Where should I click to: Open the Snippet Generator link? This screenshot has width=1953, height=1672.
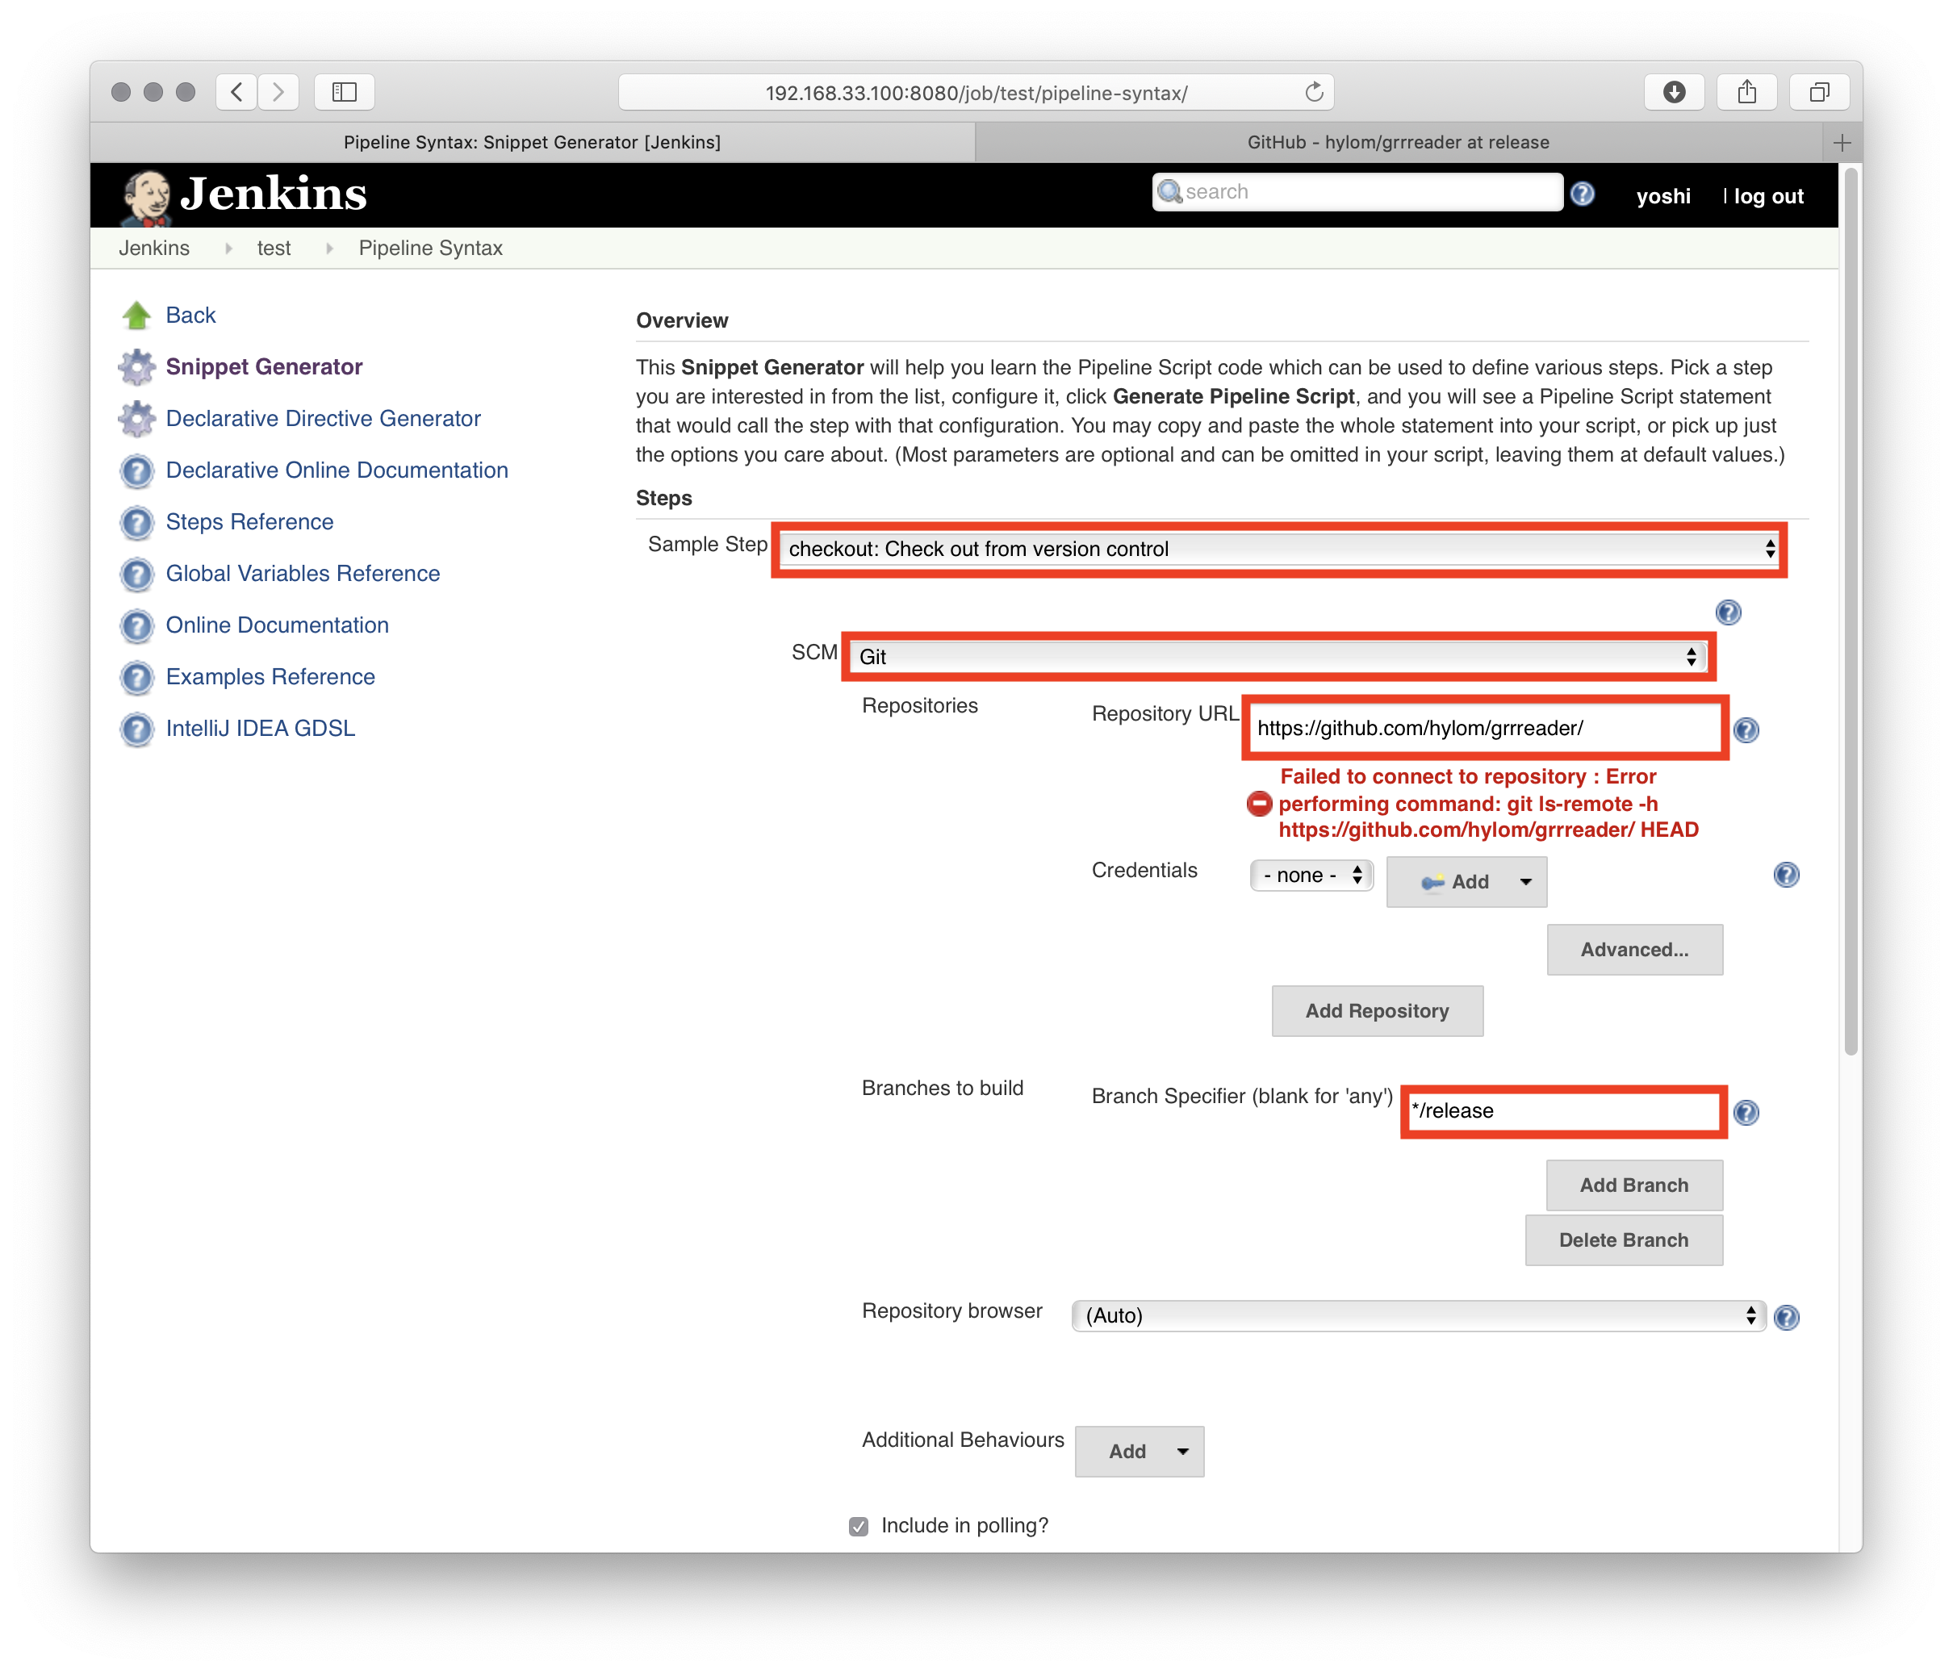click(x=264, y=368)
